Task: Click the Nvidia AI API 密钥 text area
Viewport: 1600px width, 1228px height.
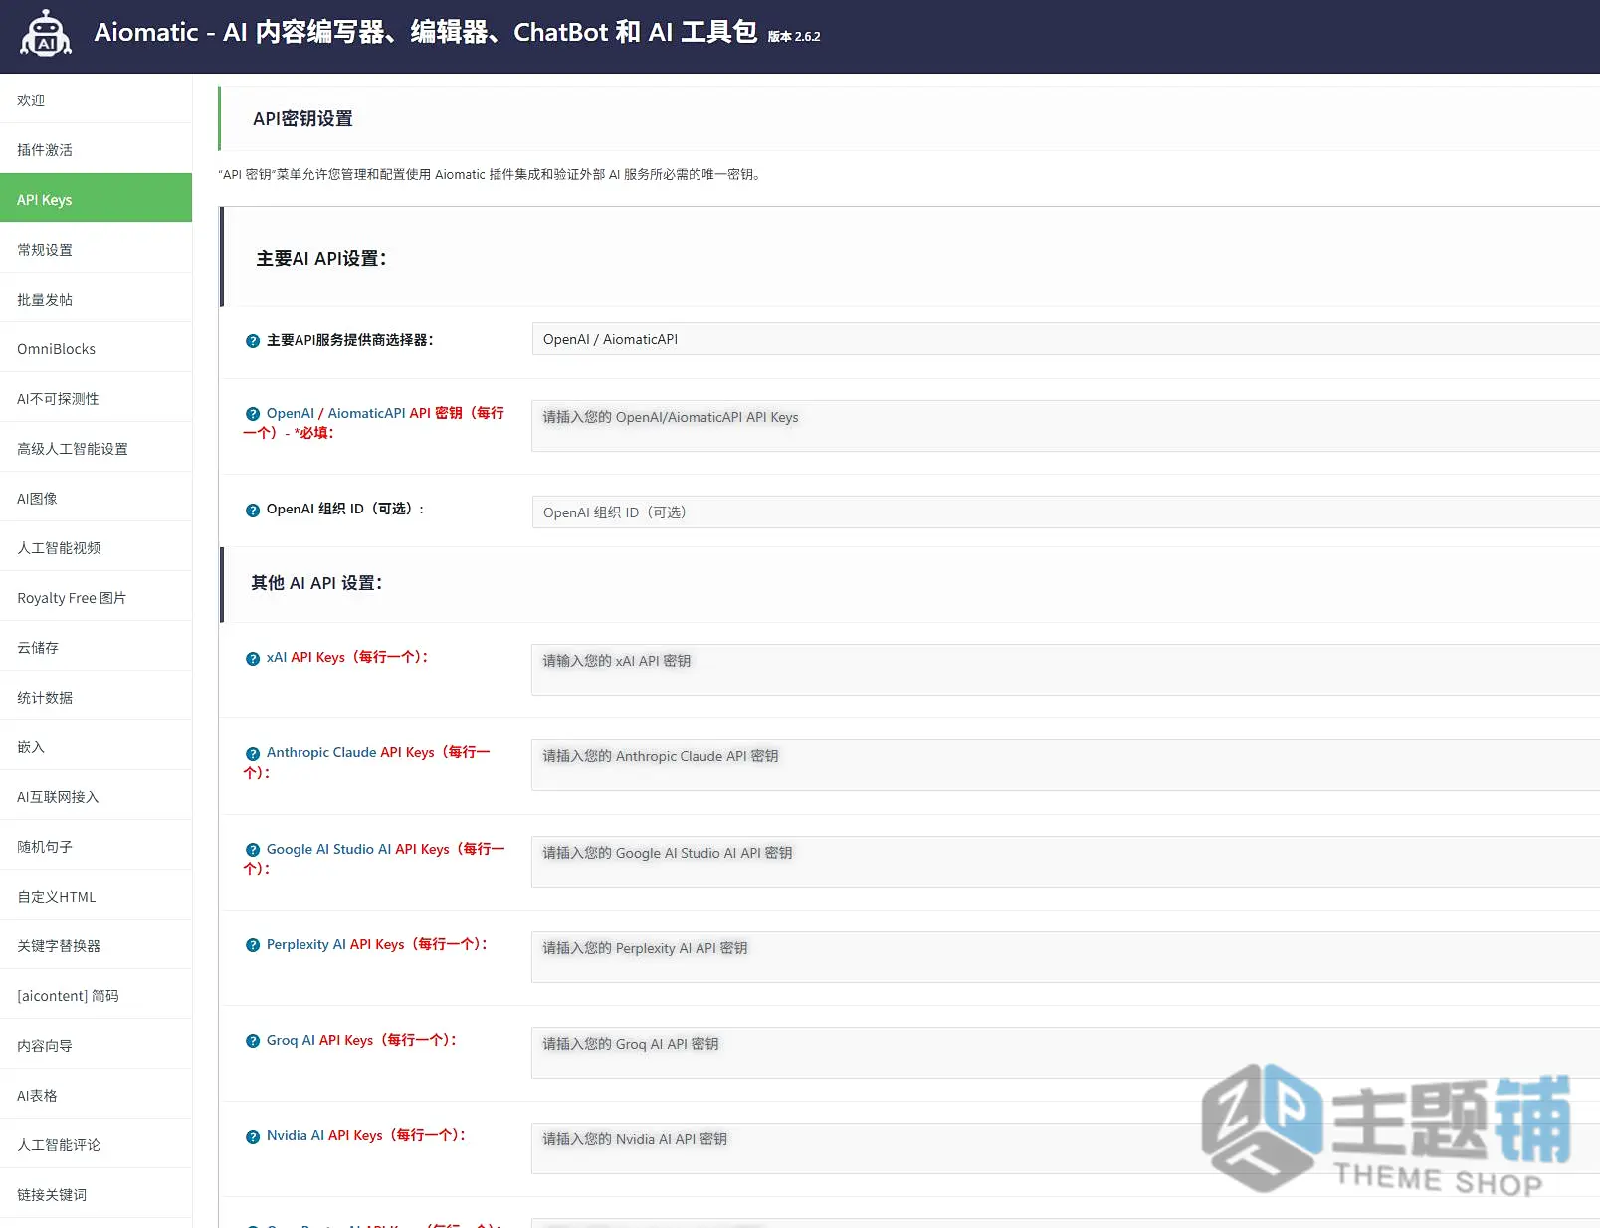Action: click(1066, 1148)
